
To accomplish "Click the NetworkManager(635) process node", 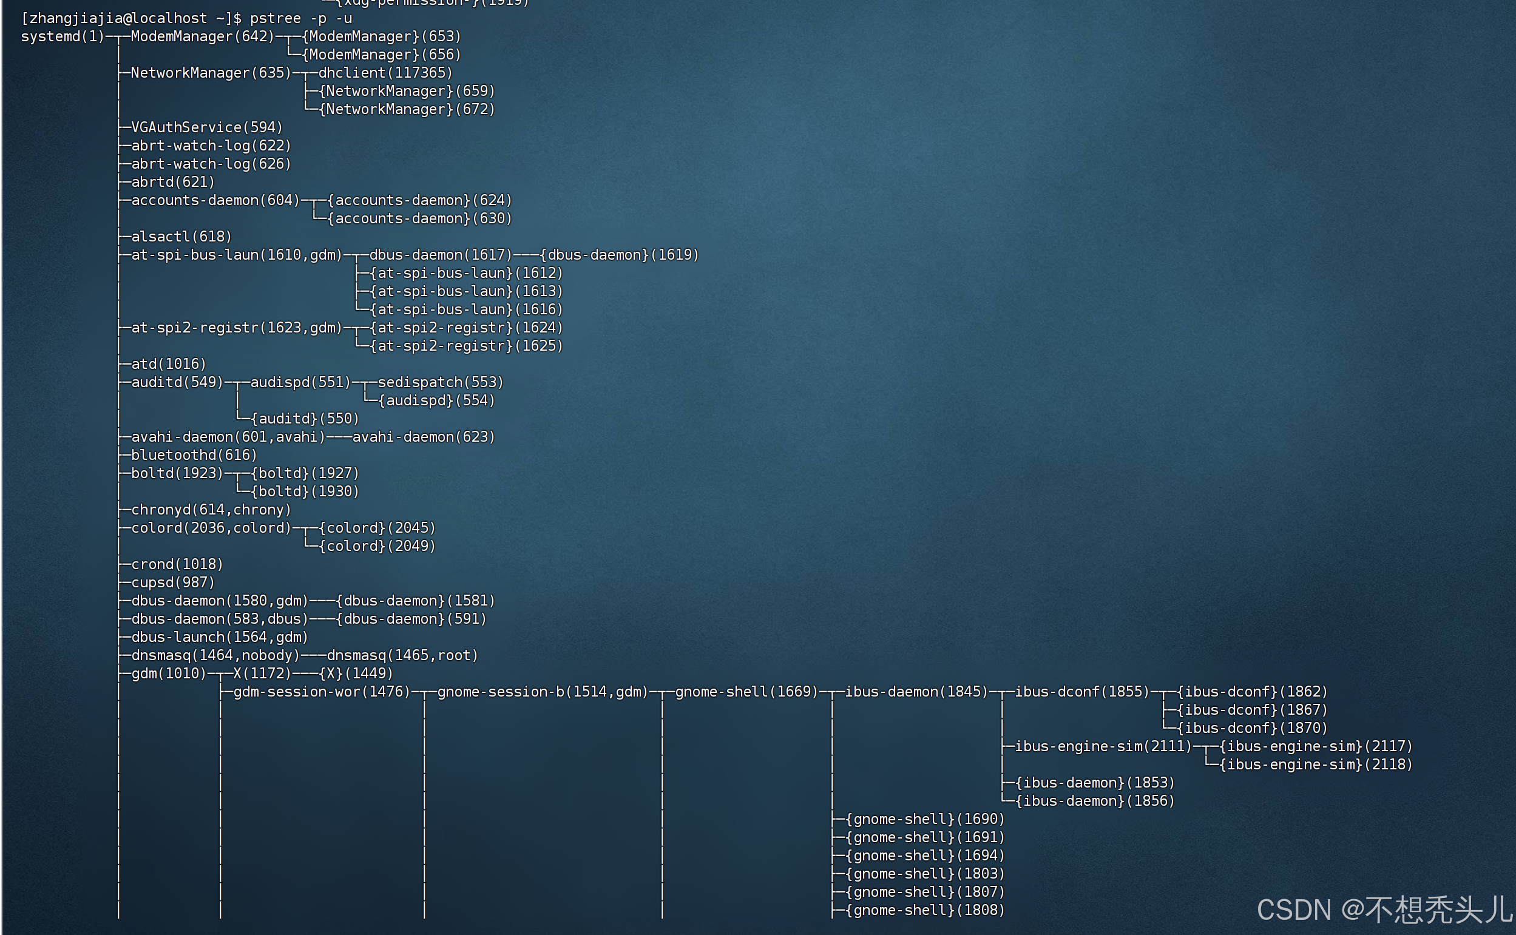I will pyautogui.click(x=211, y=73).
